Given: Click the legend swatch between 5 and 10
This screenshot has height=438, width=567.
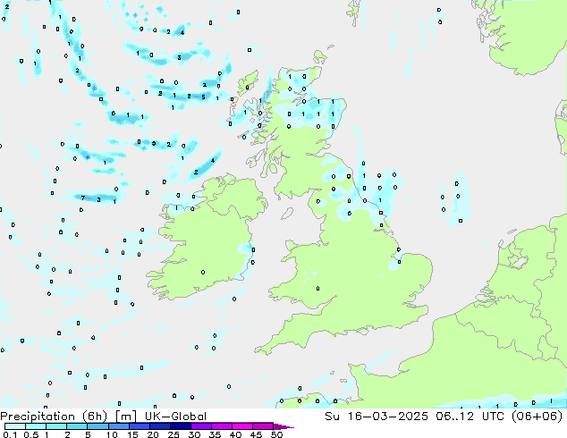Looking at the screenshot, I should pos(98,426).
